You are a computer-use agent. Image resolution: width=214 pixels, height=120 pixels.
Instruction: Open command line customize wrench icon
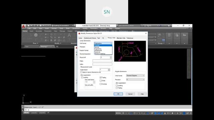click(x=23, y=110)
